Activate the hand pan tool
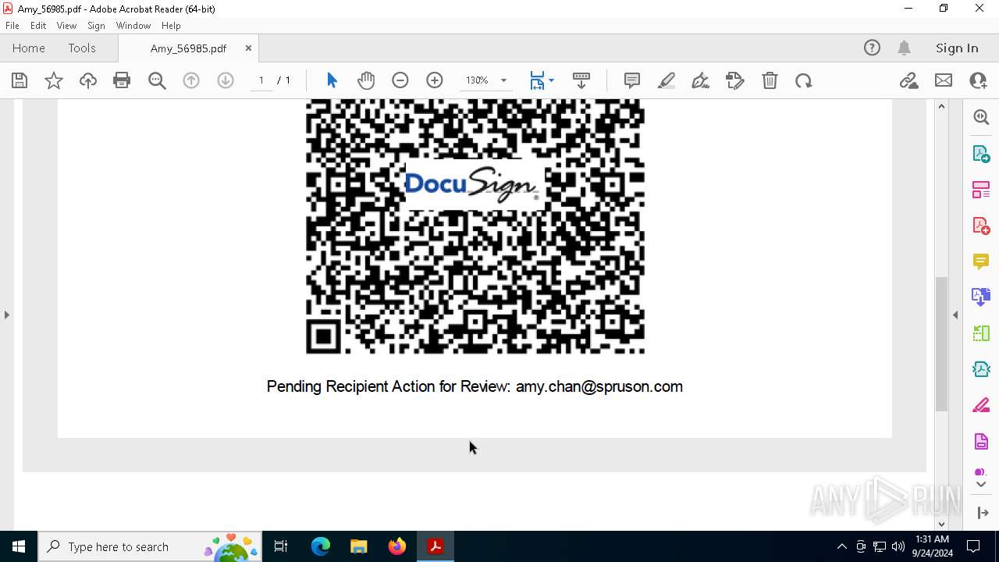The image size is (999, 562). [366, 80]
